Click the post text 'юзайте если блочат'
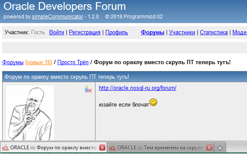 point(124,104)
